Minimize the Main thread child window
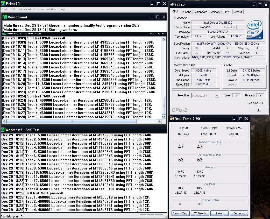The image size is (270, 219). tap(151, 17)
